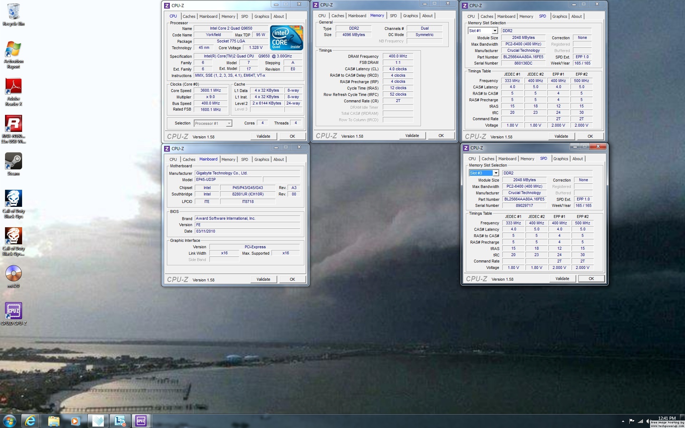685x428 pixels.
Task: Open the Recycle Bin desktop icon
Action: [14, 14]
